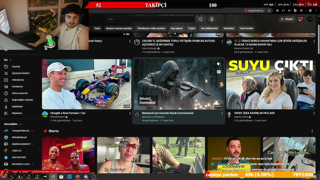Expand the Siz section chevron
The image size is (320, 180).
tap(10, 60)
